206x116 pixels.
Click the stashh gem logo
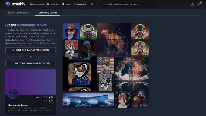[x=8, y=4]
